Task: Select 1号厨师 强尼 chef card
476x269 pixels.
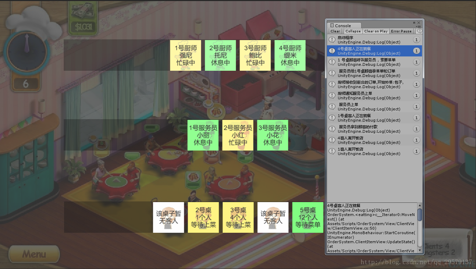Action: tap(186, 55)
